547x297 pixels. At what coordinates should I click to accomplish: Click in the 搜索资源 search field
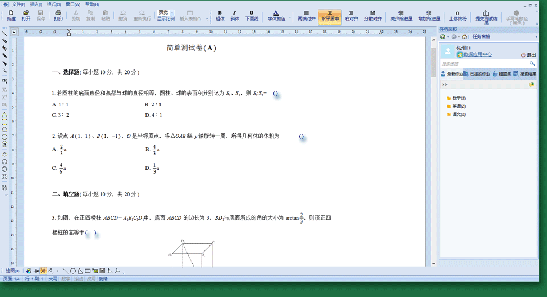tap(483, 64)
